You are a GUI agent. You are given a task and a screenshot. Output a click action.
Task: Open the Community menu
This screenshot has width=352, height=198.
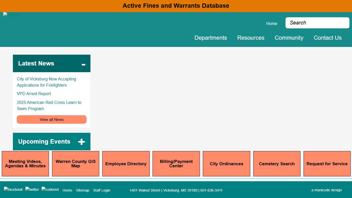[x=289, y=38]
